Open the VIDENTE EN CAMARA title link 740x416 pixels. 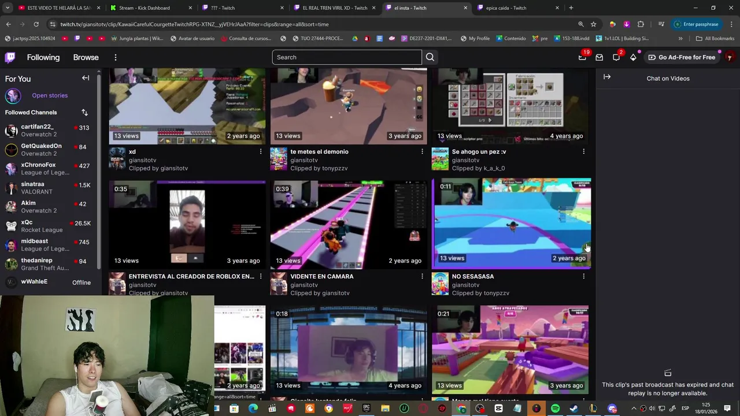pyautogui.click(x=321, y=276)
